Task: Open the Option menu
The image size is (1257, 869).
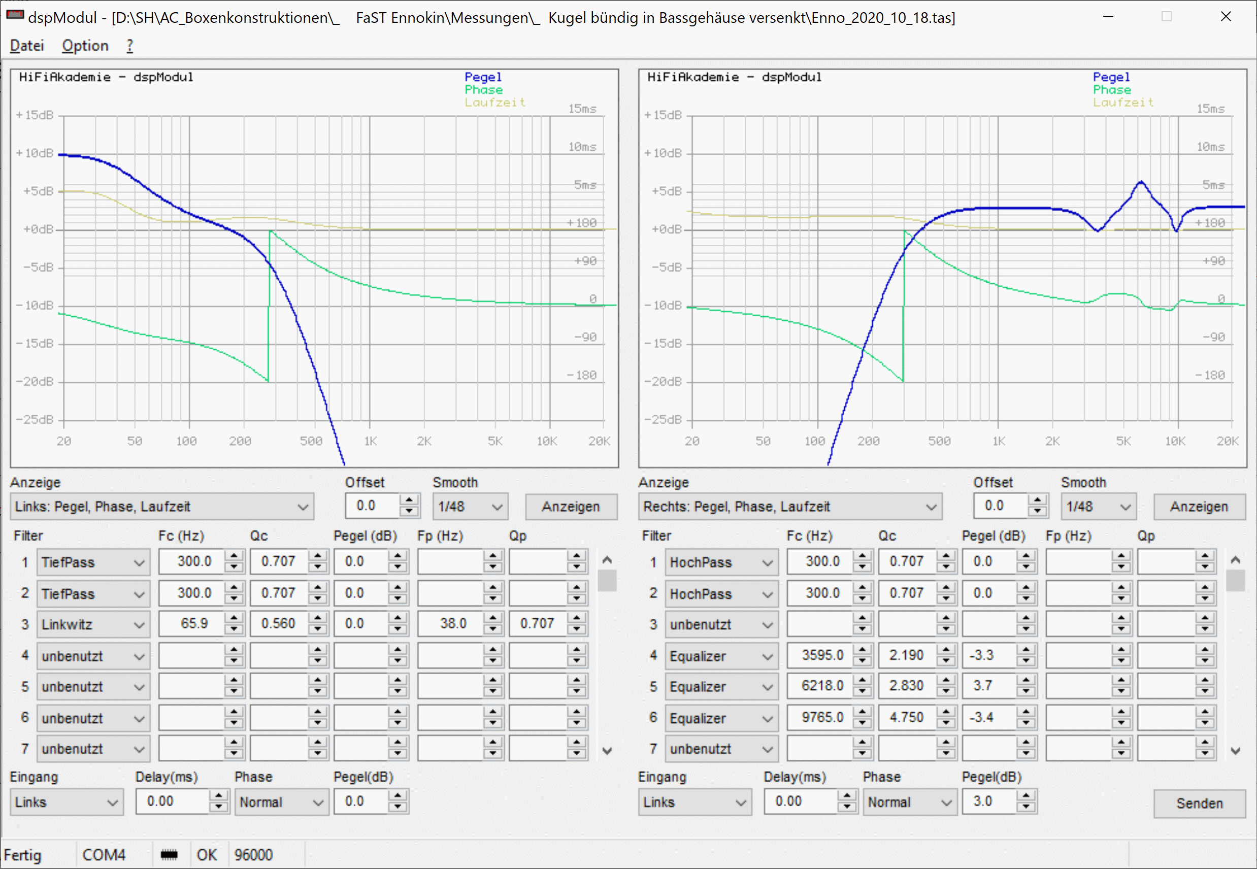Action: [x=85, y=46]
